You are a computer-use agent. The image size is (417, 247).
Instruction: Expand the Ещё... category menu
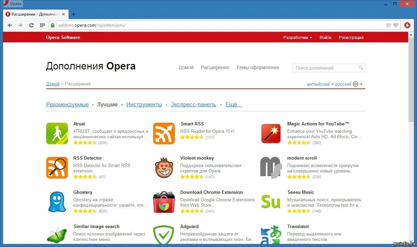point(234,104)
